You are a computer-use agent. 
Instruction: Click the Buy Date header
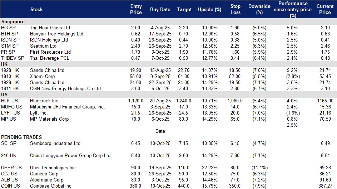pos(160,9)
